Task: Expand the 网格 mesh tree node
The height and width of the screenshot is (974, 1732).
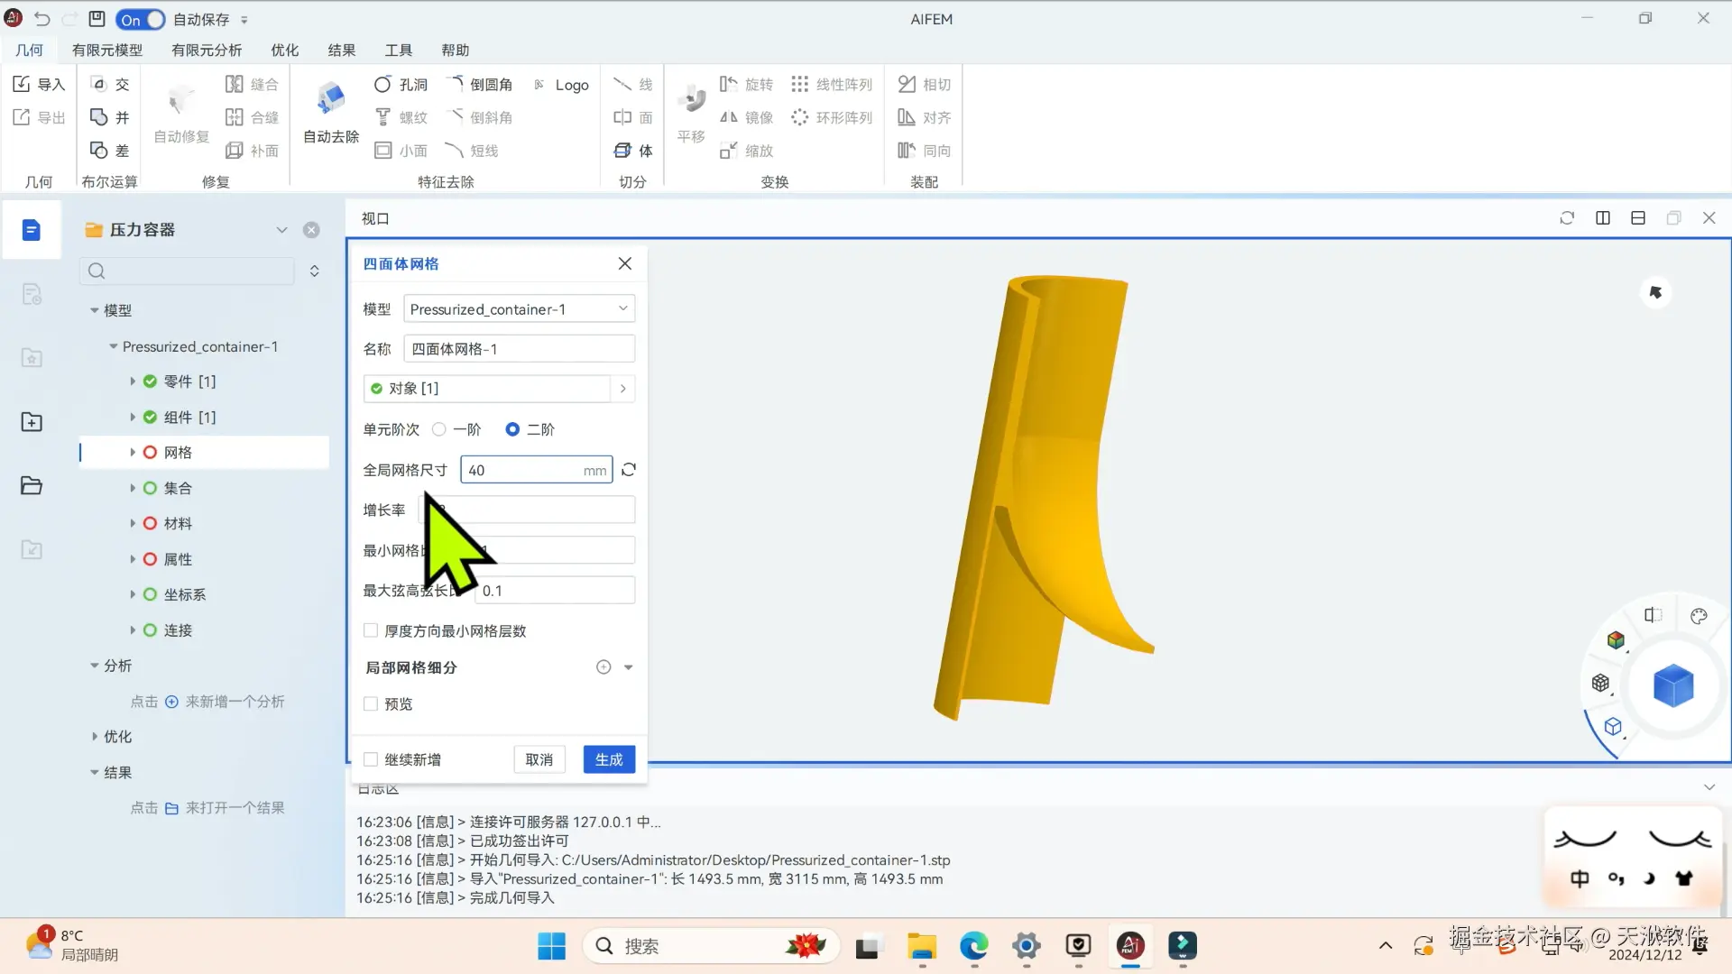Action: tap(133, 453)
